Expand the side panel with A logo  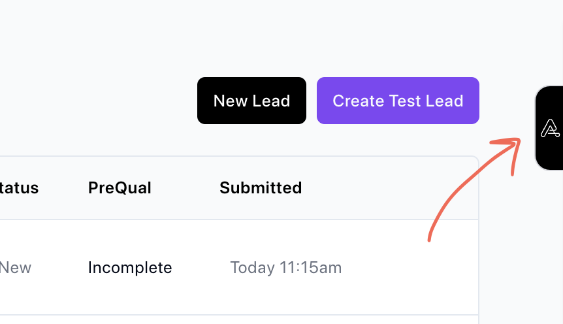pos(550,129)
